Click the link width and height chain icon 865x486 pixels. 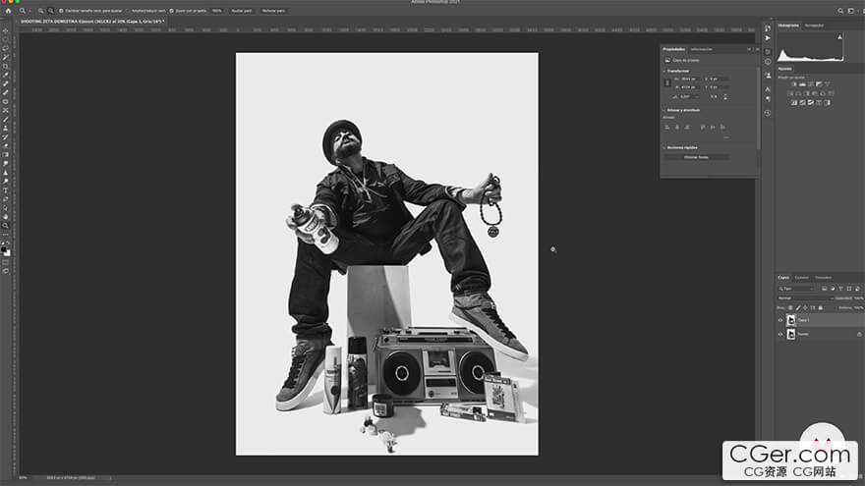coord(668,82)
